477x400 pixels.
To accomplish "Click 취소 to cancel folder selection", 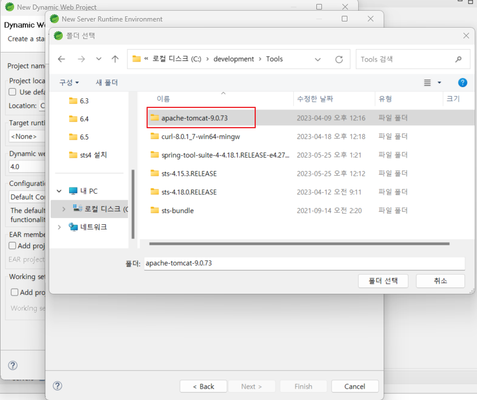I will coord(440,281).
